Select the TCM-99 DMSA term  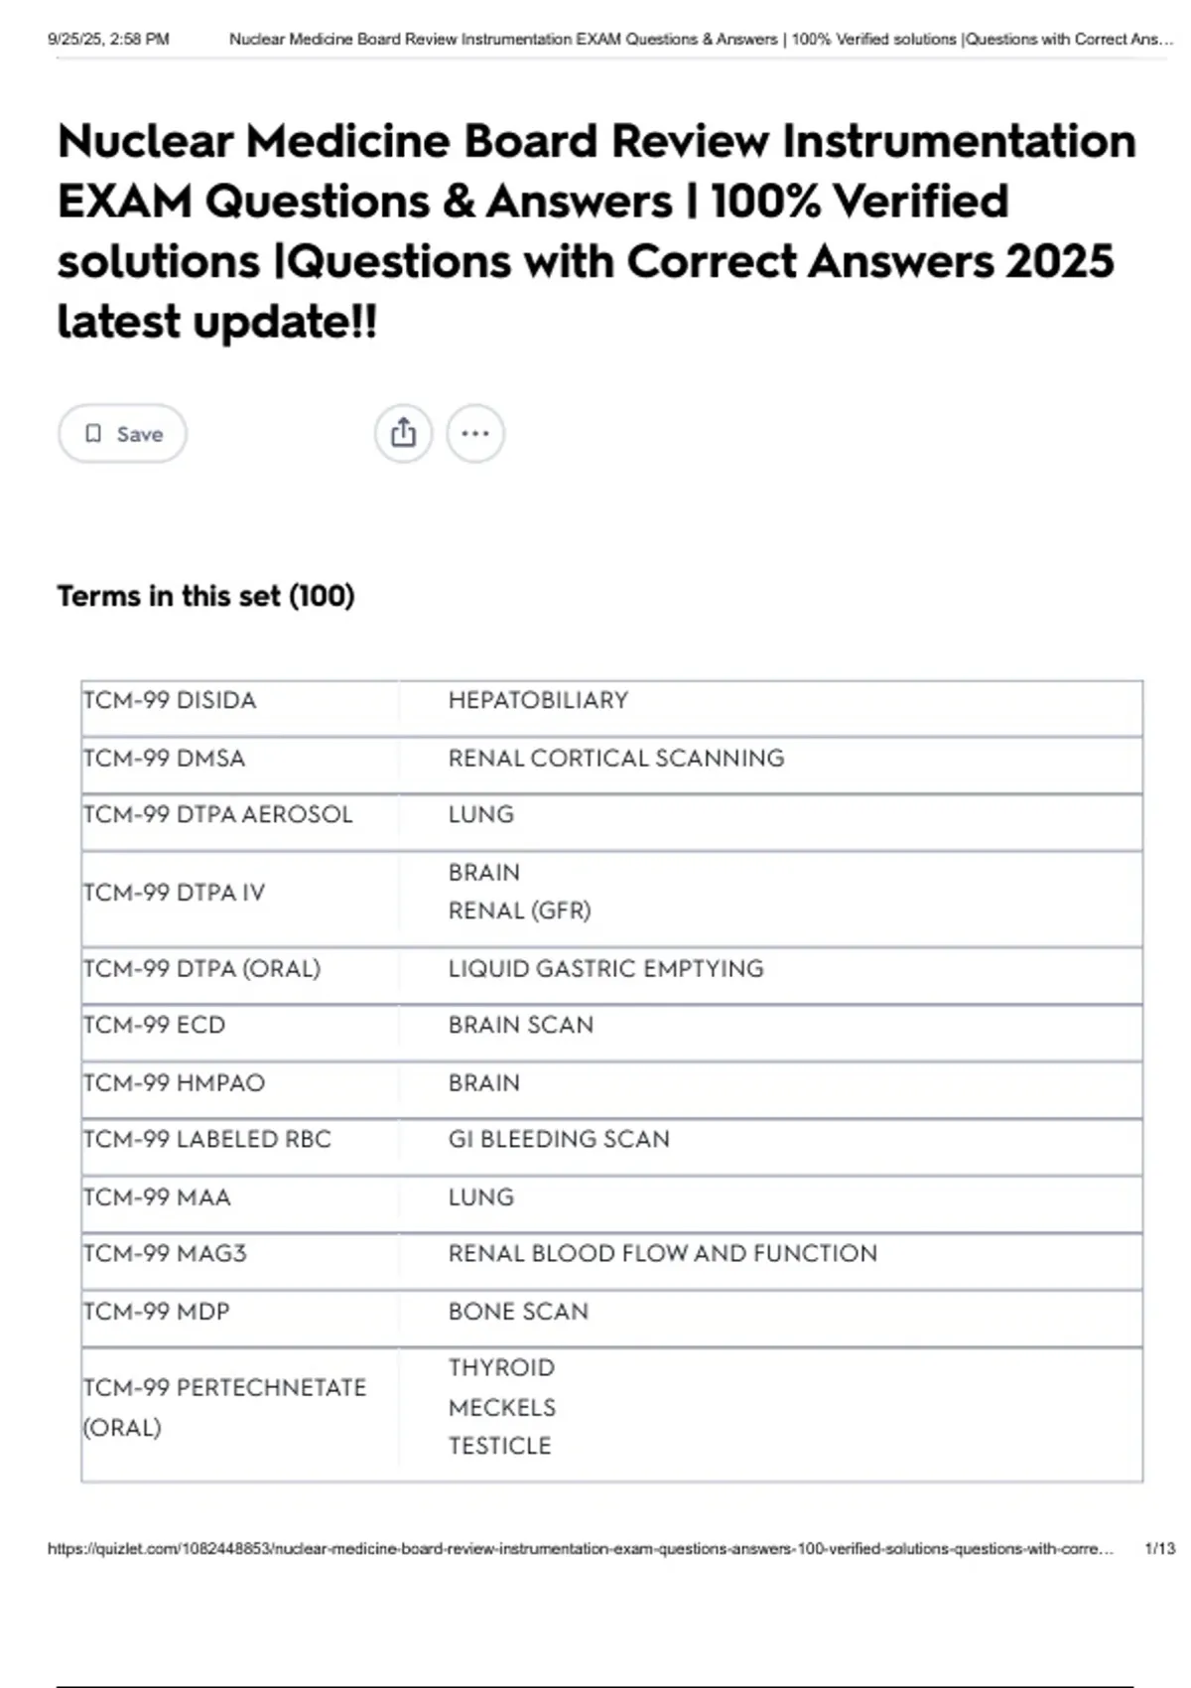pos(164,758)
